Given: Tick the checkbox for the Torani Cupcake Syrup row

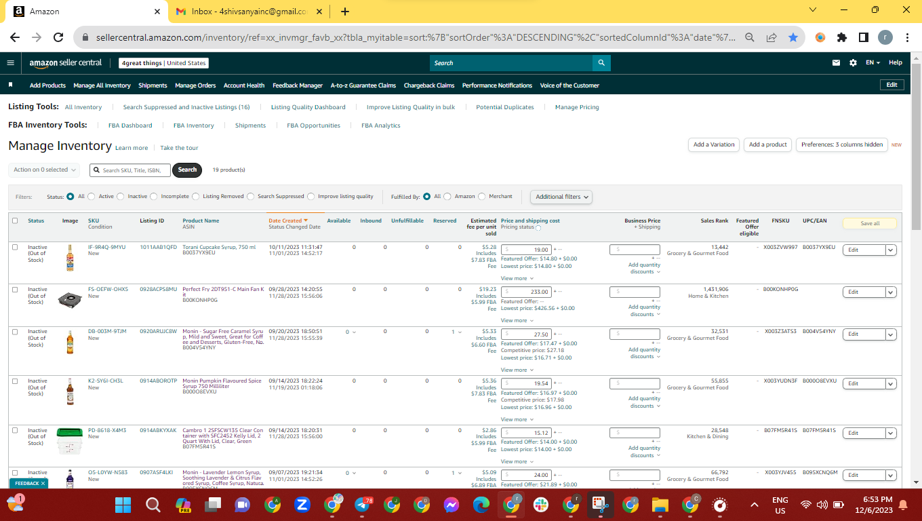Looking at the screenshot, I should tap(15, 247).
